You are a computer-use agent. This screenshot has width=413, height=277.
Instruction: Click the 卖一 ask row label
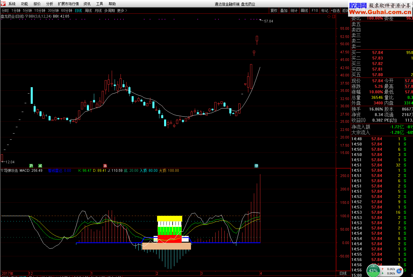coord(356,46)
